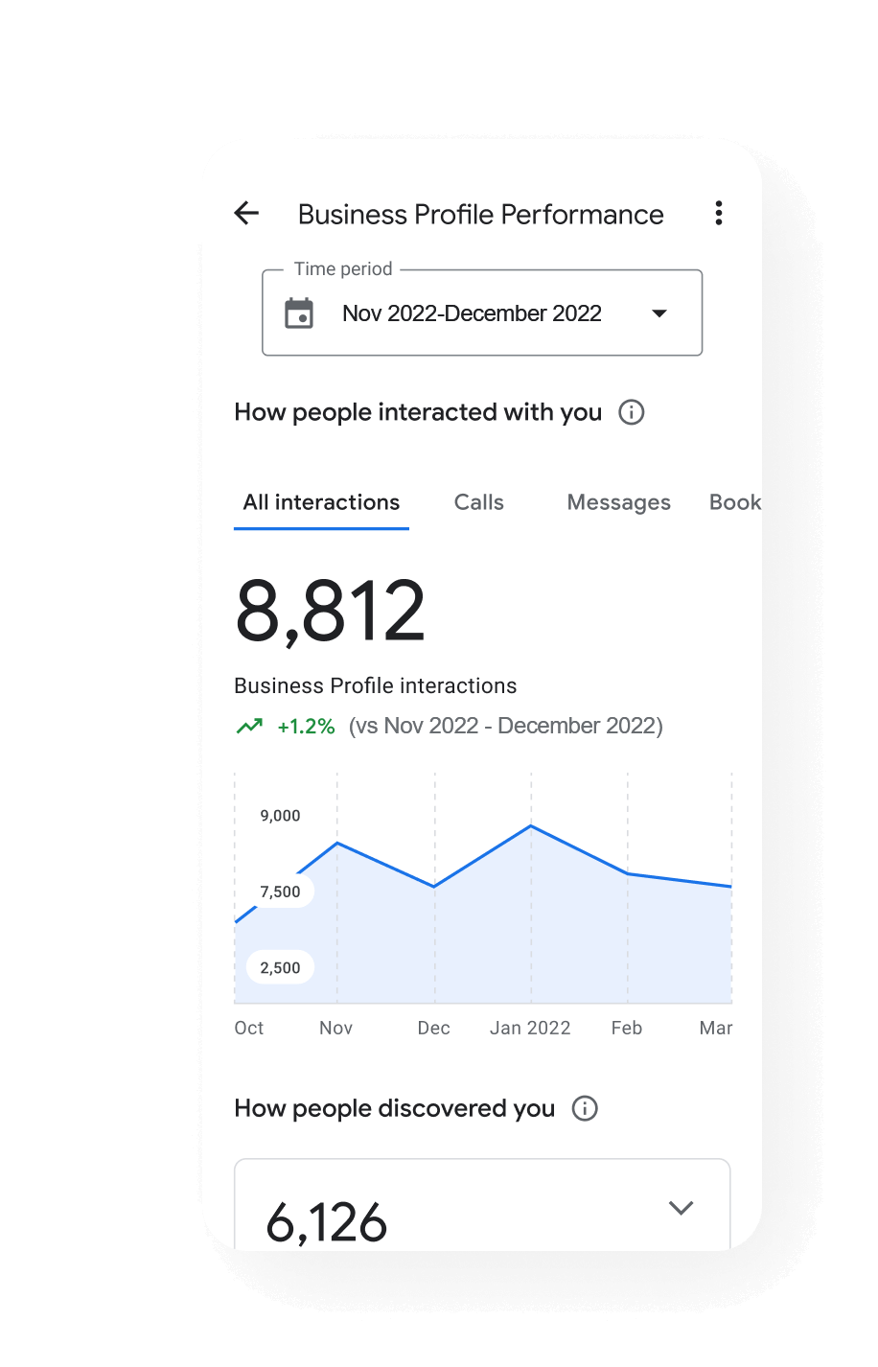
Task: Click the back arrow to return
Action: (x=246, y=214)
